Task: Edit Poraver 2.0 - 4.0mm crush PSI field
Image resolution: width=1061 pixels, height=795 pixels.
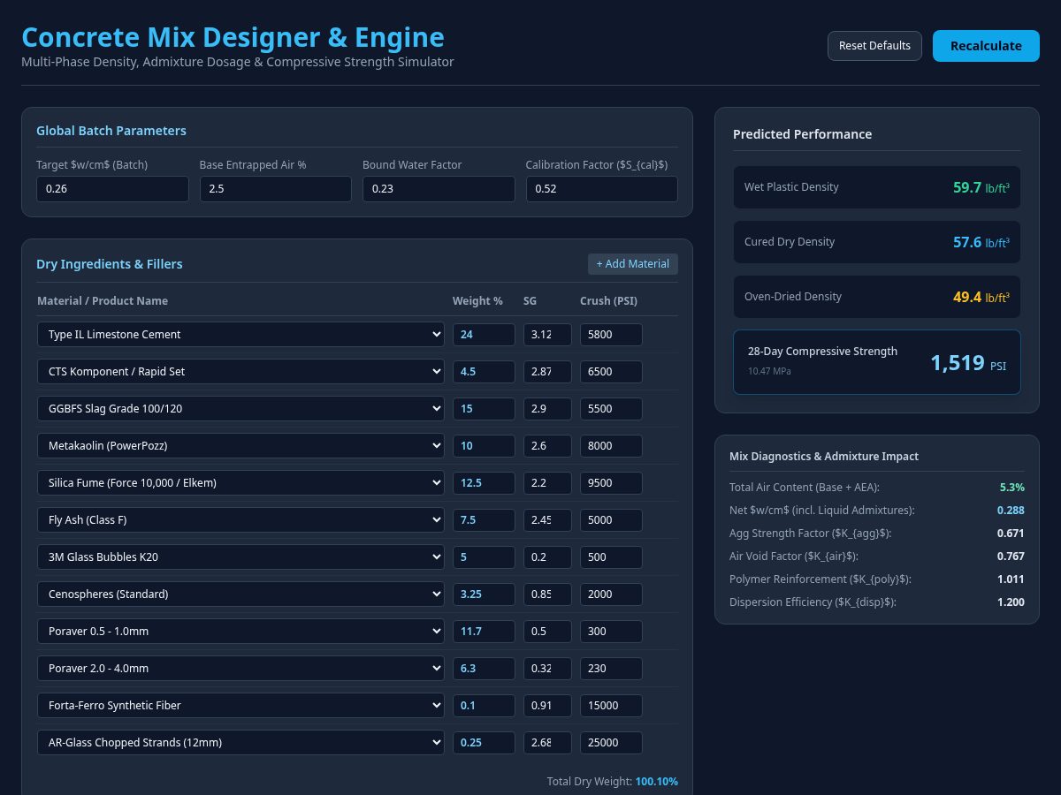Action: [611, 669]
